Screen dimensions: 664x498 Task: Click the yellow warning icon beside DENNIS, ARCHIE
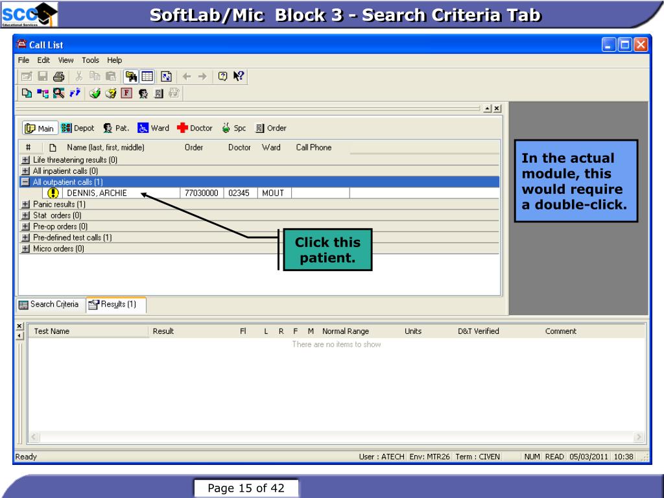pyautogui.click(x=53, y=193)
